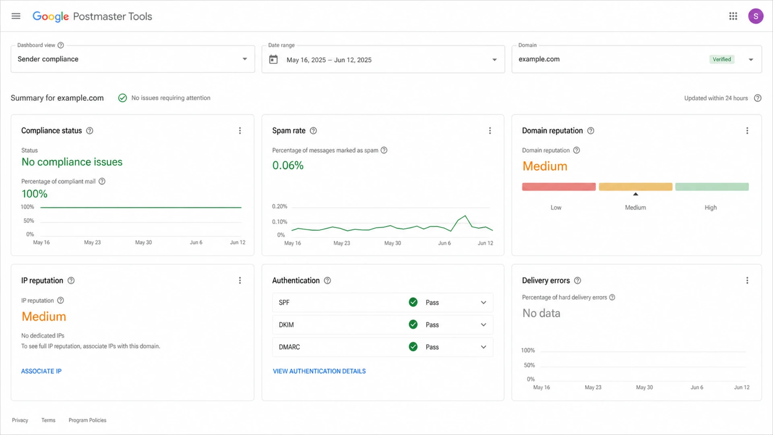Image resolution: width=773 pixels, height=435 pixels.
Task: Click help icon beside messages marked as spam
Action: pyautogui.click(x=384, y=150)
